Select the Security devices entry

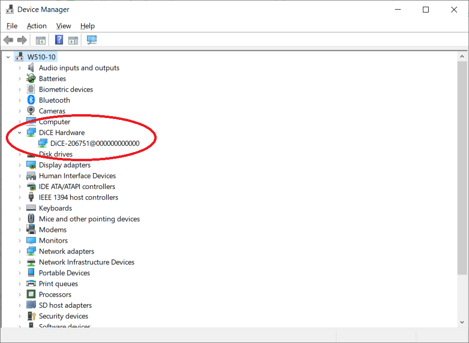click(x=63, y=316)
